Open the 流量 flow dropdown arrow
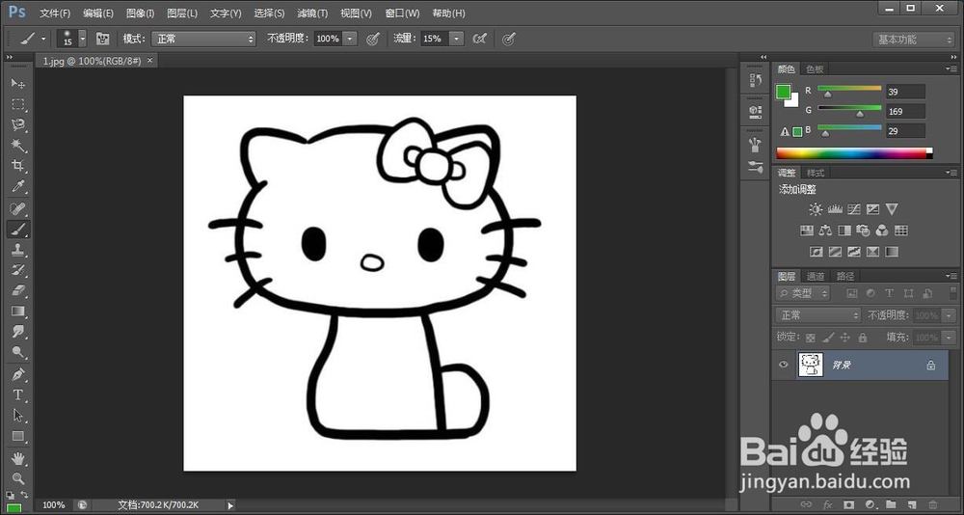Screen dimensions: 964x515 pos(456,39)
